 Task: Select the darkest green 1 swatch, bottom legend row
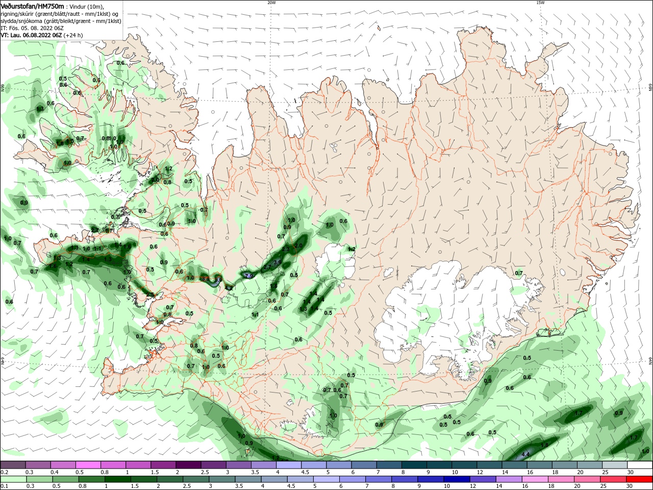[118, 479]
